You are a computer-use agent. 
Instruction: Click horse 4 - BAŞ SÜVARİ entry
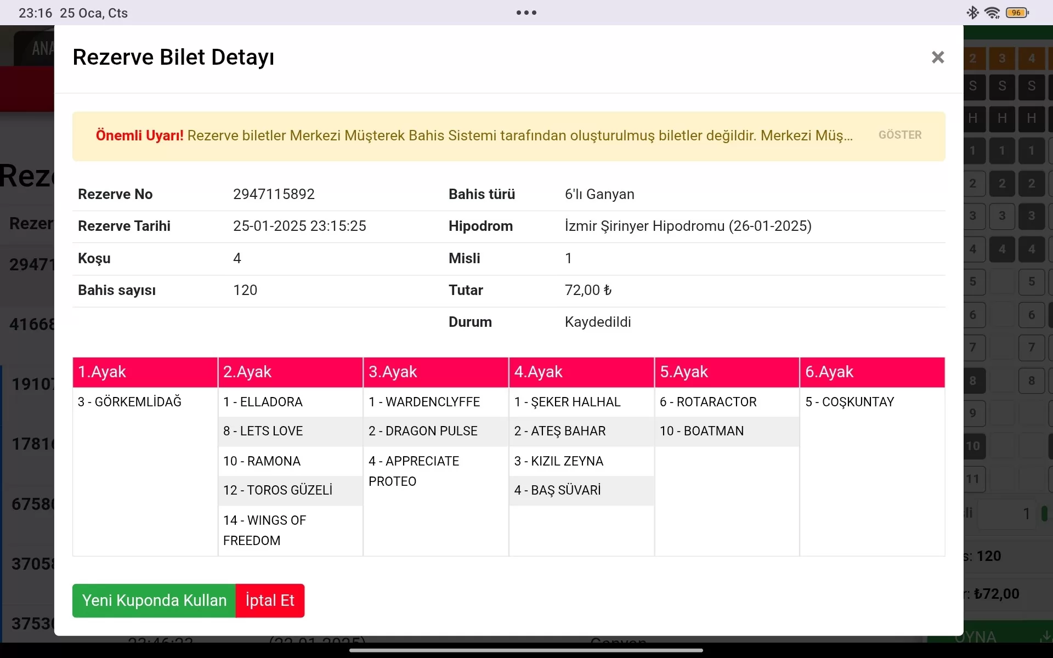[x=557, y=490]
